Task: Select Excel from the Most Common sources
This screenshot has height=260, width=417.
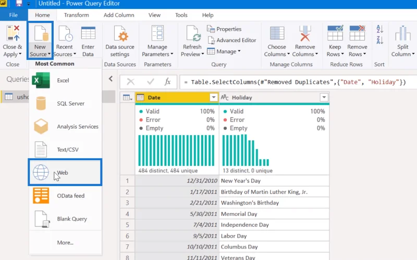Action: click(x=65, y=81)
